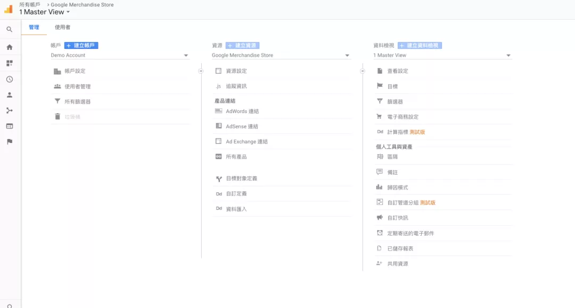Click the add-person icon beside 共用資源
Screen dimensions: 575x308
[380, 263]
